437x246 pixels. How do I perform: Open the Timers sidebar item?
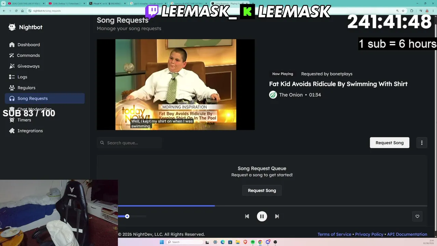[x=45, y=120]
